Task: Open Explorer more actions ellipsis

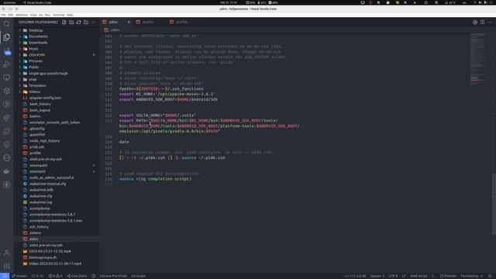Action: (93, 22)
